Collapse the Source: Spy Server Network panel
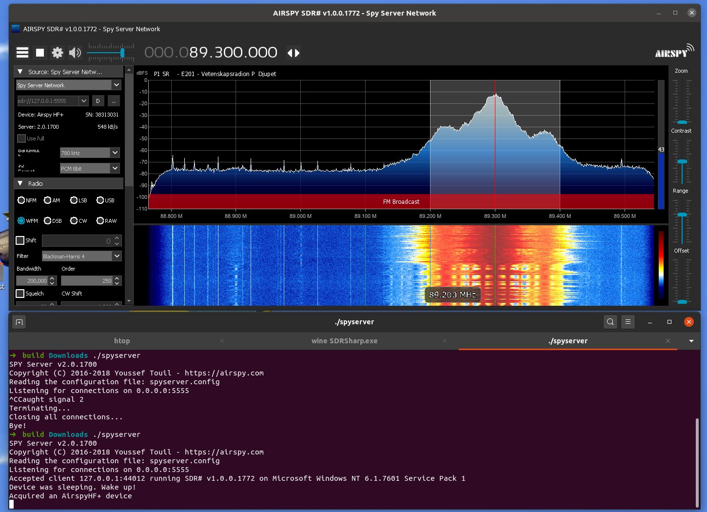 pyautogui.click(x=20, y=72)
